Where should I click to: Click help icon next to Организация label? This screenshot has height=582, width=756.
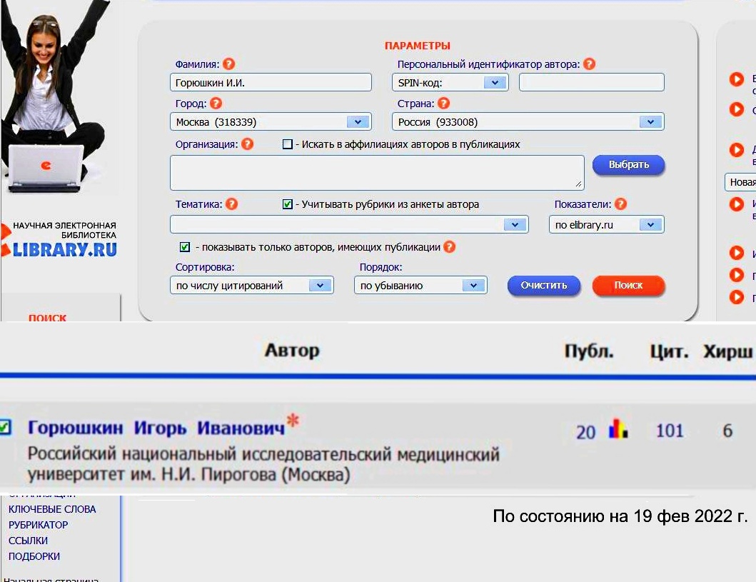[x=247, y=144]
